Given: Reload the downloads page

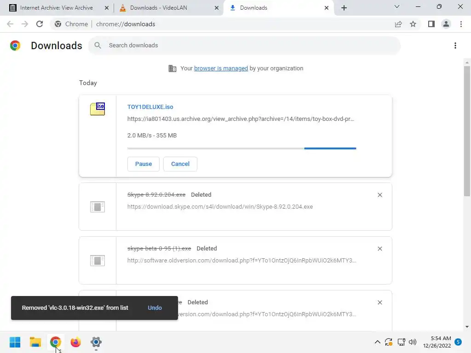Looking at the screenshot, I should [40, 24].
